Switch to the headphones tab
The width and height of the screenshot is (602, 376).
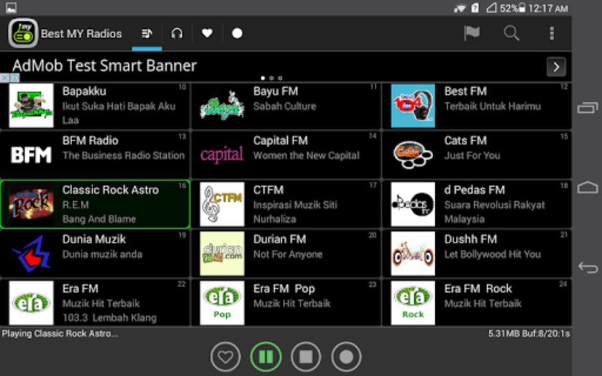click(x=177, y=33)
